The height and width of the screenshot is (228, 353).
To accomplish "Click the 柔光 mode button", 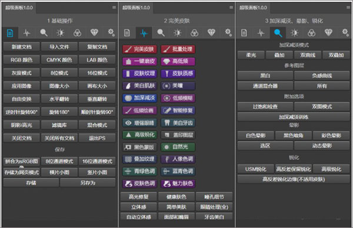I will 251,55.
